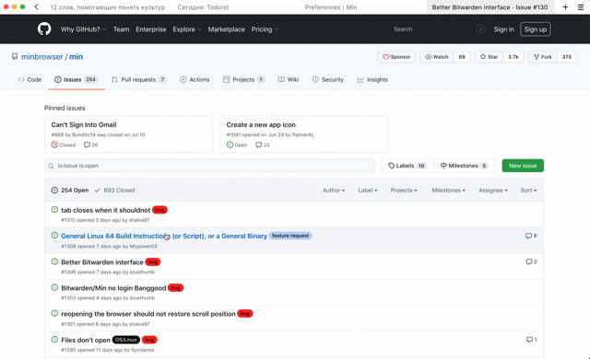Image resolution: width=590 pixels, height=359 pixels.
Task: Open the Milestones filter dropdown
Action: [x=449, y=191]
